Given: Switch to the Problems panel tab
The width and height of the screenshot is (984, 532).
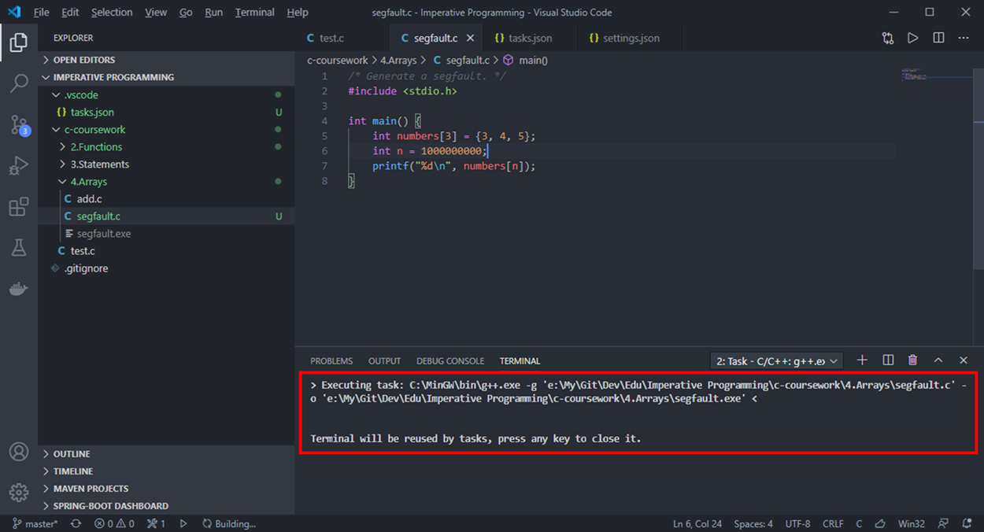Looking at the screenshot, I should click(x=331, y=360).
